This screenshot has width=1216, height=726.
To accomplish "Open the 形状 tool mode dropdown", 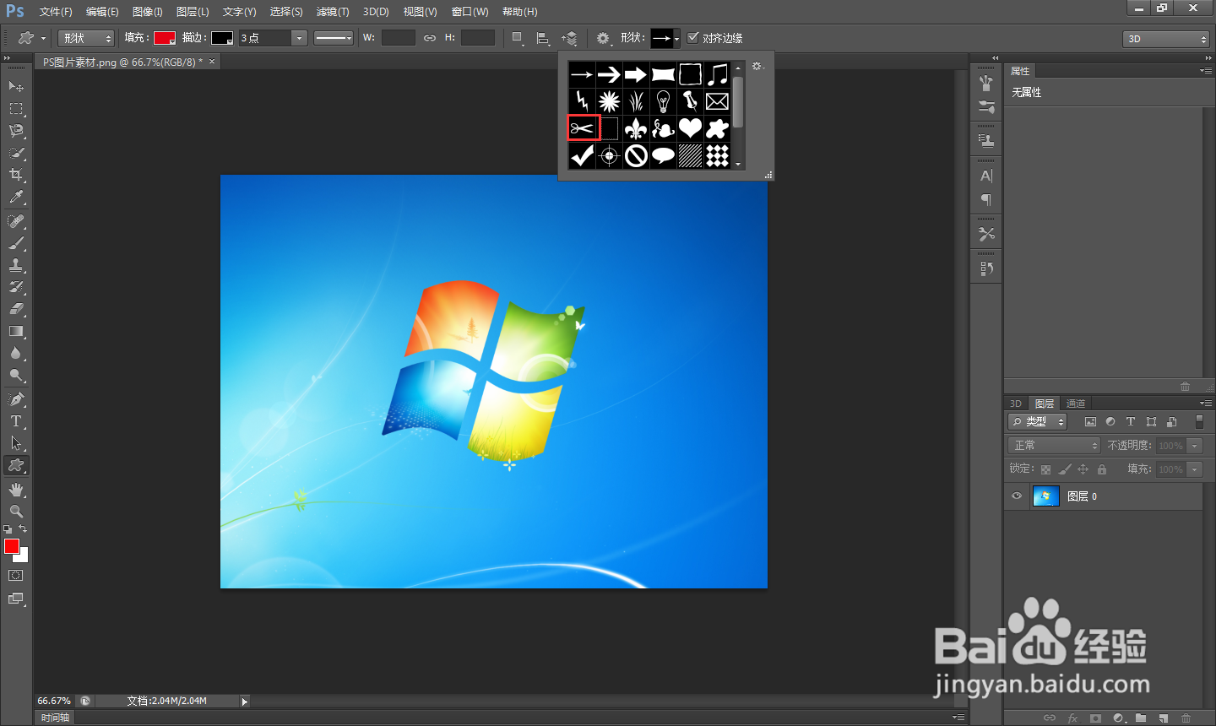I will point(86,38).
